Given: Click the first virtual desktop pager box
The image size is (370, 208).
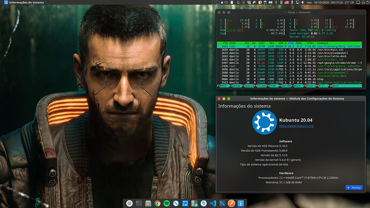Looking at the screenshot, I should click(x=213, y=2).
